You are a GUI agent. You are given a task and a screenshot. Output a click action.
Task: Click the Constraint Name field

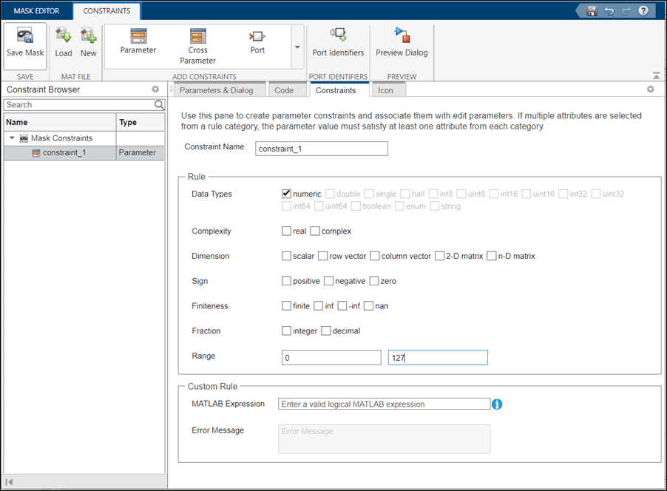tap(322, 149)
